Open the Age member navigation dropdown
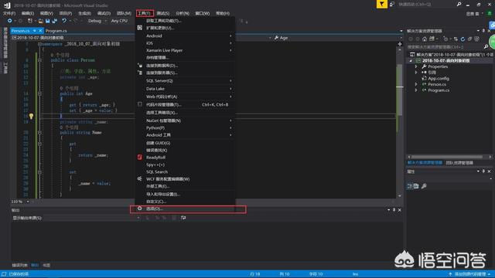 [338, 38]
